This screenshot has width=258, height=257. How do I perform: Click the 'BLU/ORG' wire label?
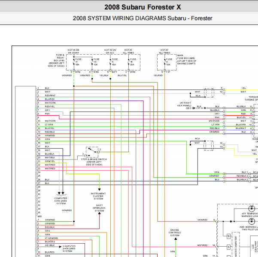click(x=50, y=242)
